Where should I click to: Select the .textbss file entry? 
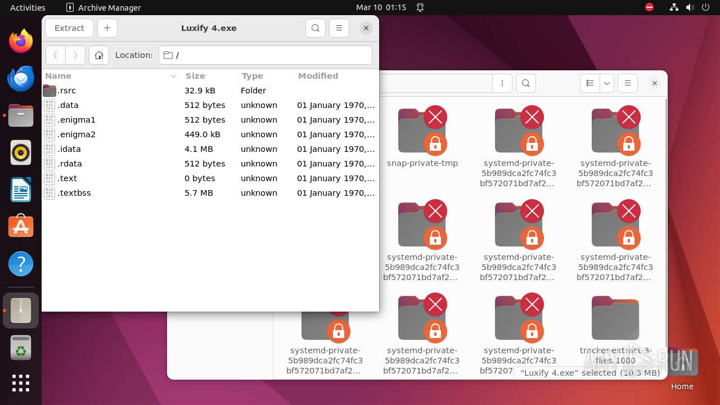point(210,193)
